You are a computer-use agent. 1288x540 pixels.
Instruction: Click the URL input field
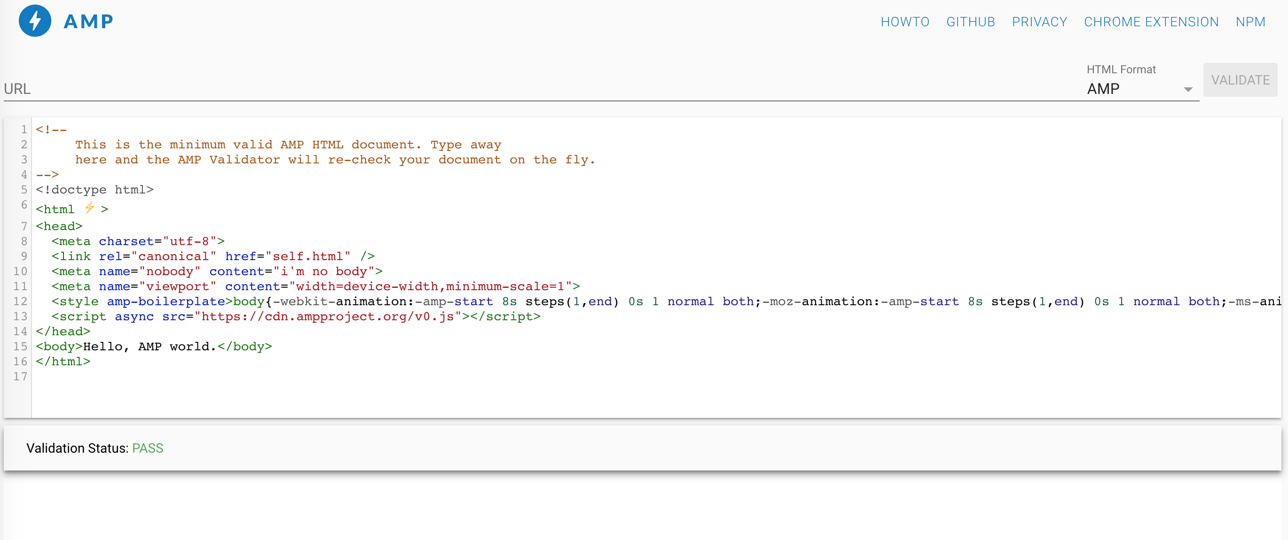tap(500, 89)
